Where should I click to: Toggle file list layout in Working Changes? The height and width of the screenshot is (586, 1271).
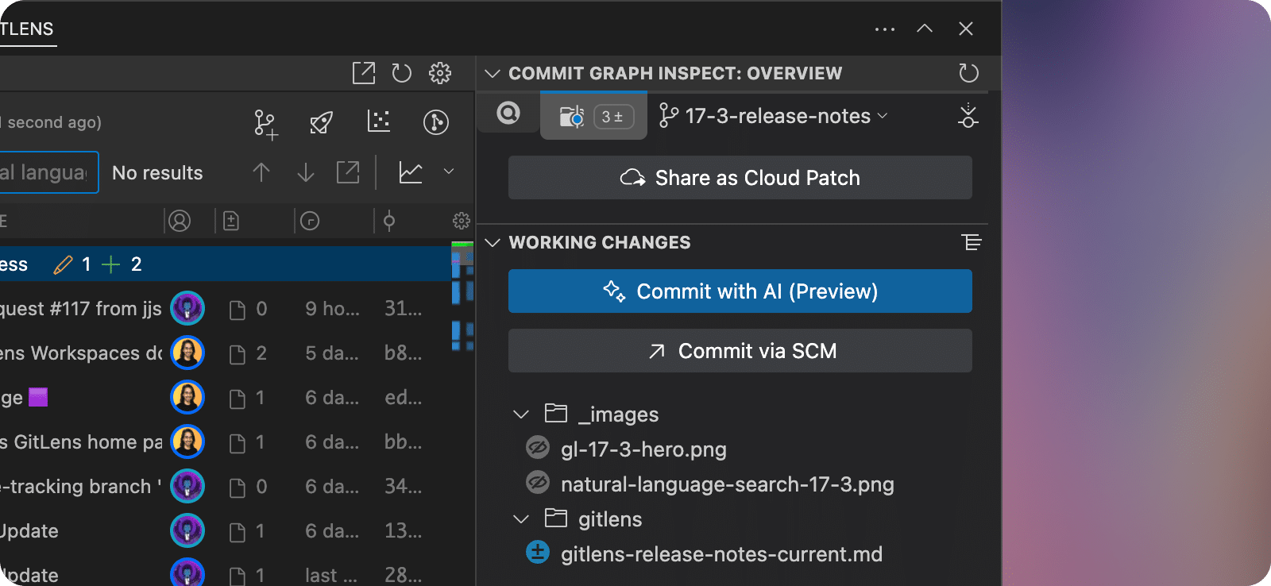point(971,242)
